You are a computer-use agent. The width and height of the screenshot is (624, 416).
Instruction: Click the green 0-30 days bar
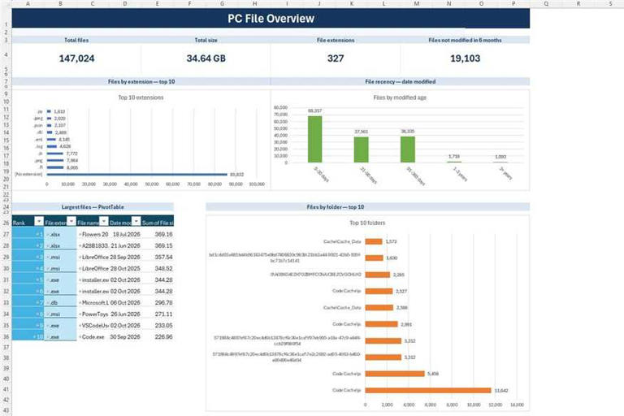coord(314,139)
